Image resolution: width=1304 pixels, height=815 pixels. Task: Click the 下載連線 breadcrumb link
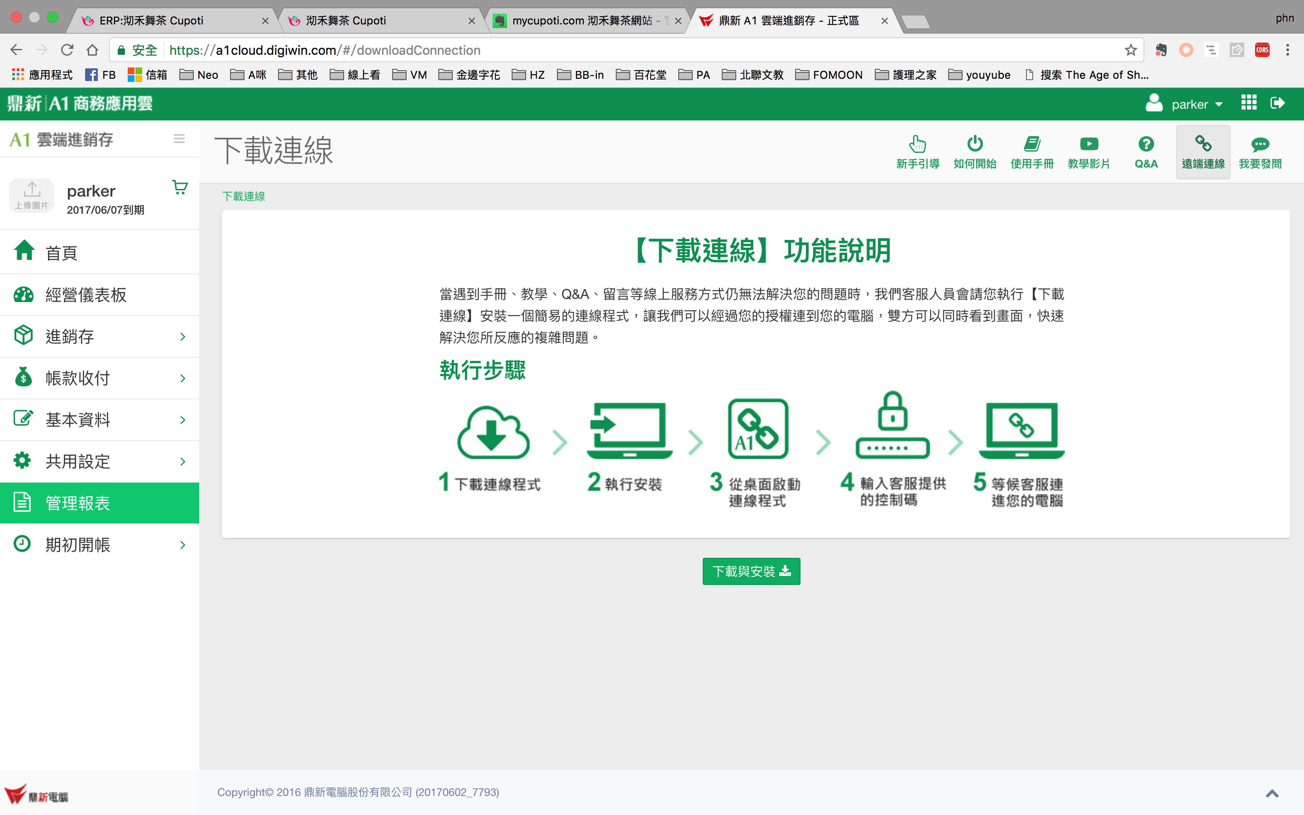point(244,196)
